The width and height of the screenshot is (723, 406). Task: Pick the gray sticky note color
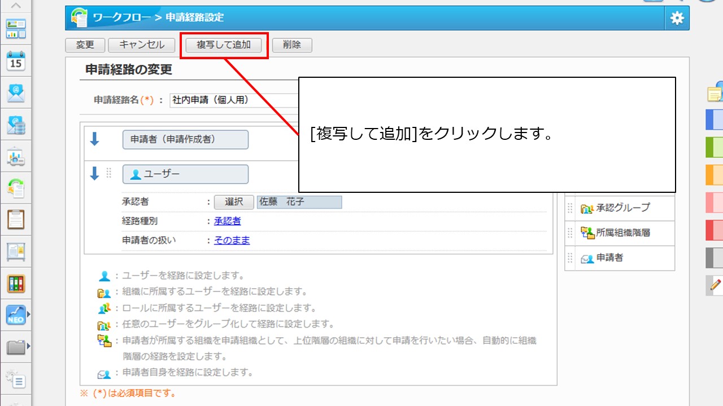click(715, 258)
